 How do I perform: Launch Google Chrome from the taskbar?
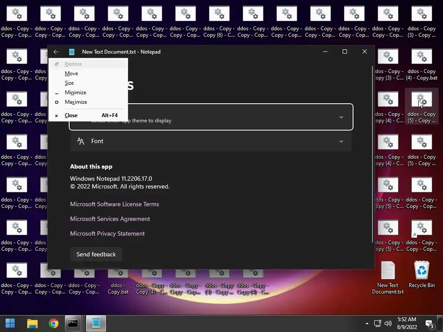click(x=53, y=323)
